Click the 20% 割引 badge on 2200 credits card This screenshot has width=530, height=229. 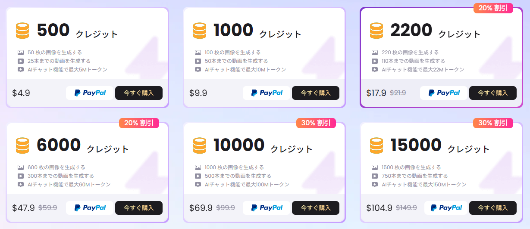(x=493, y=8)
